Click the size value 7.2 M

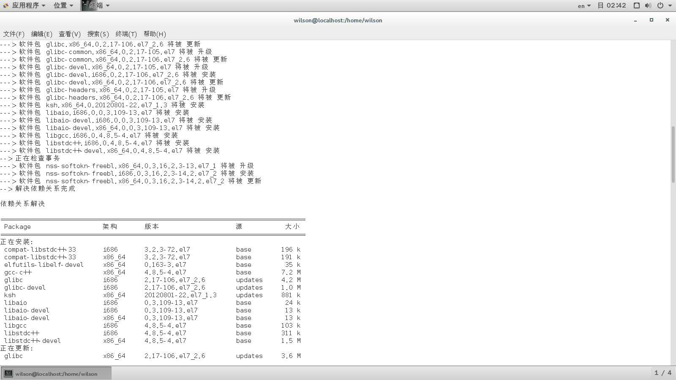click(x=291, y=272)
